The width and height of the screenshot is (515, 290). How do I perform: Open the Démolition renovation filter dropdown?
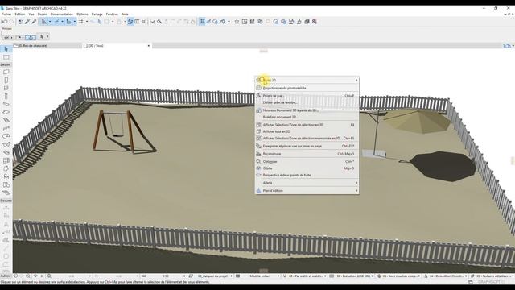448,276
